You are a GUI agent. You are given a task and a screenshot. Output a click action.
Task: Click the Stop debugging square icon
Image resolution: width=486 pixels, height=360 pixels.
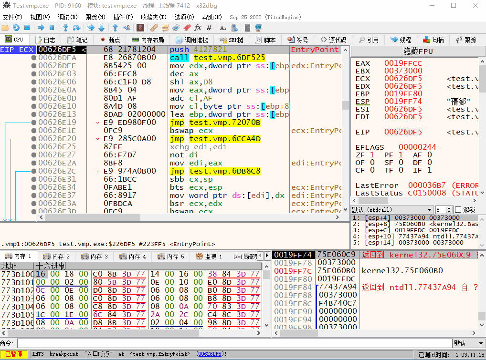[26, 28]
